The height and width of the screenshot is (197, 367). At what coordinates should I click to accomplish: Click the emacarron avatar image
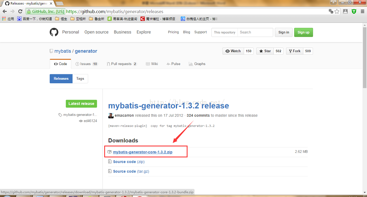pyautogui.click(x=111, y=115)
